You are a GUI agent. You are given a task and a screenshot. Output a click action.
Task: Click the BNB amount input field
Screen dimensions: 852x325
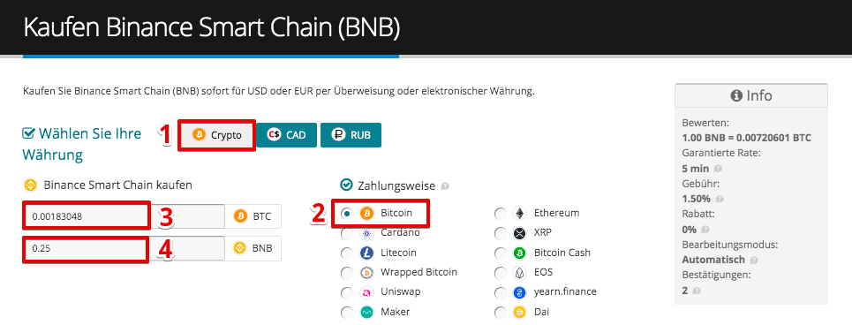[124, 249]
